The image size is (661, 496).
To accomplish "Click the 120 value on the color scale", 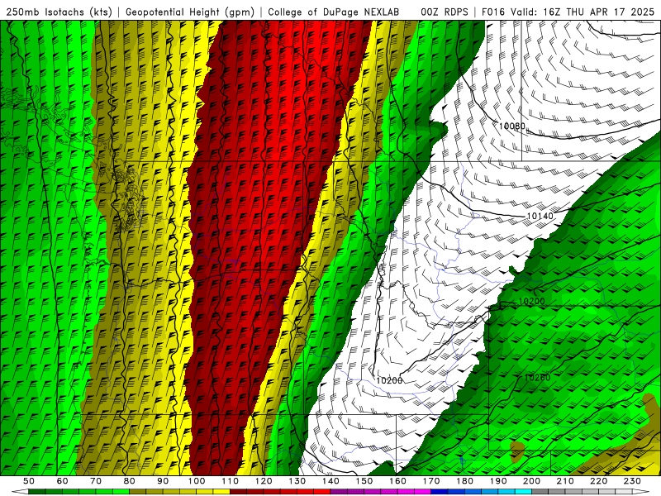I will click(x=264, y=481).
